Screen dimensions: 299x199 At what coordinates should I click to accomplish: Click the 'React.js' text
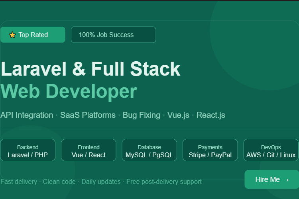pos(211,115)
